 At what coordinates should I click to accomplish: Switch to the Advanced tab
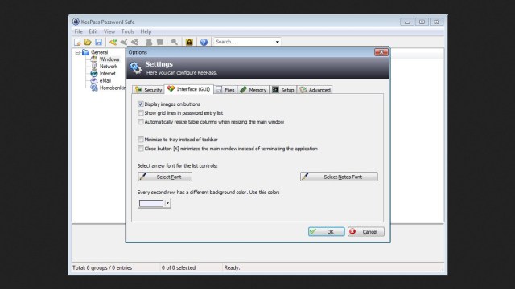tap(315, 90)
